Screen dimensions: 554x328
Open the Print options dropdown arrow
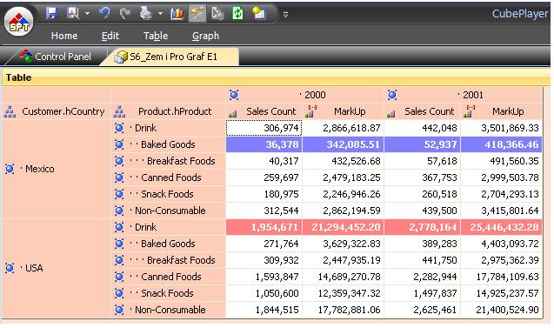160,14
